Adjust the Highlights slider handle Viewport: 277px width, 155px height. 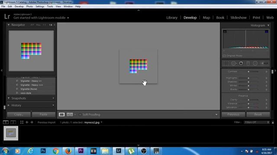[x=248, y=78]
